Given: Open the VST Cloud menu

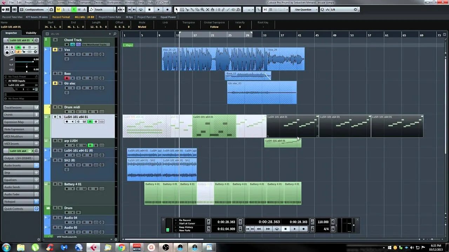Looking at the screenshot, I should pyautogui.click(x=162, y=2).
